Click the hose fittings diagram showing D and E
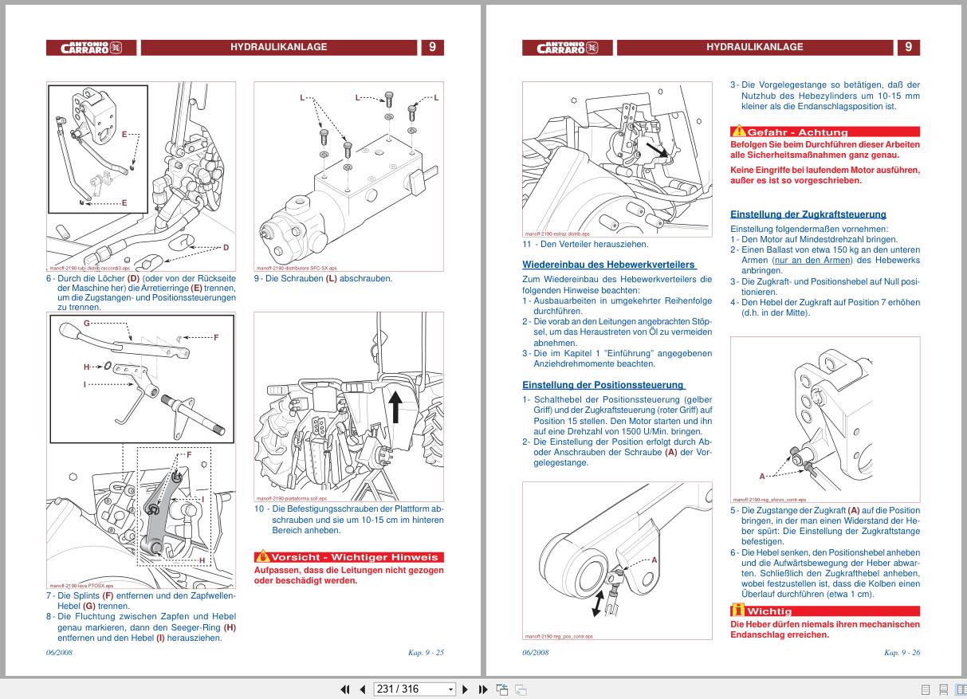This screenshot has height=699, width=967. point(141,176)
